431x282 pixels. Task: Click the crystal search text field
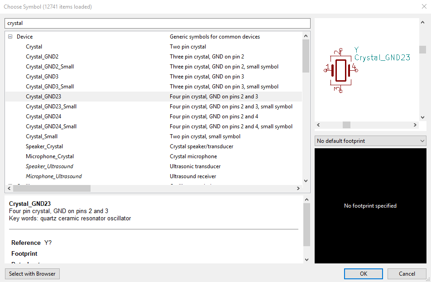157,23
